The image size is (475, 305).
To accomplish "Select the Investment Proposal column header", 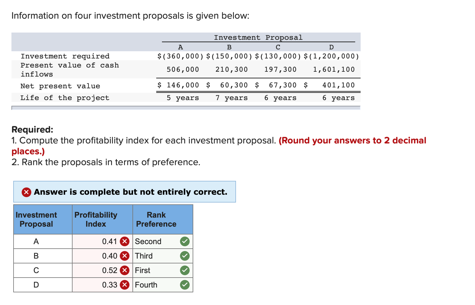I will [36, 219].
